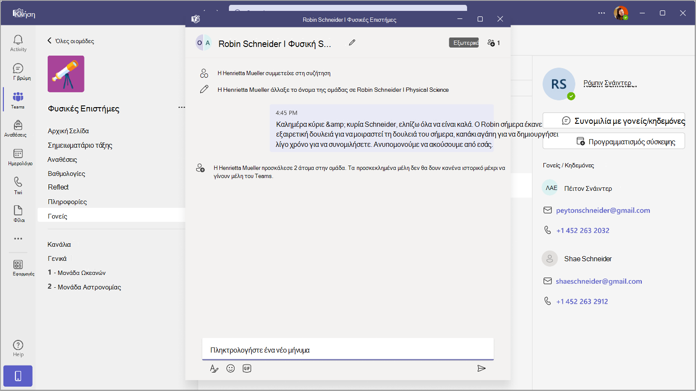This screenshot has height=391, width=696.
Task: Click the chat title Robin Schneider | Φυσική
Action: pyautogui.click(x=274, y=44)
